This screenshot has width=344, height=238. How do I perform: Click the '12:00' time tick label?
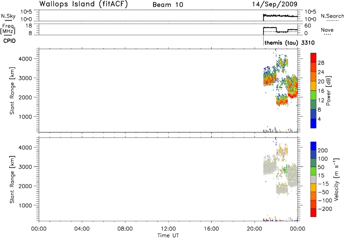click(x=168, y=229)
